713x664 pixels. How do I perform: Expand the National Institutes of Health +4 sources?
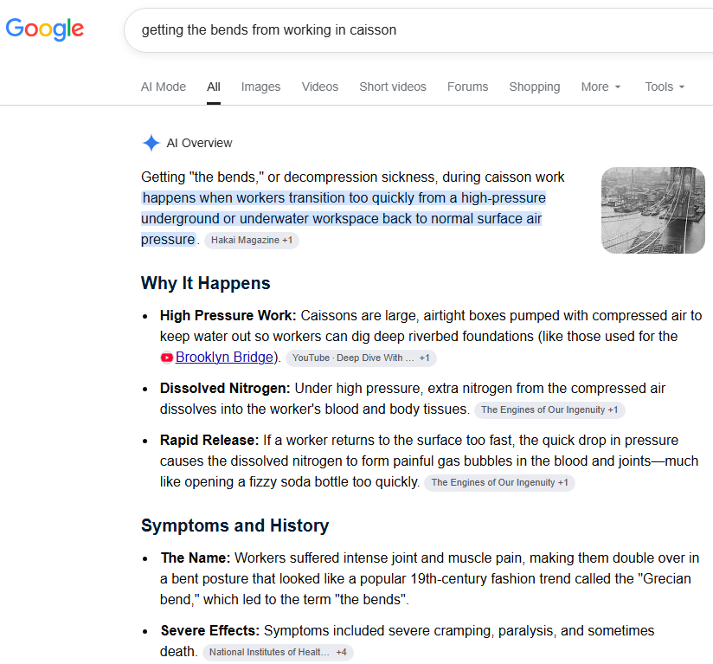[x=278, y=652]
